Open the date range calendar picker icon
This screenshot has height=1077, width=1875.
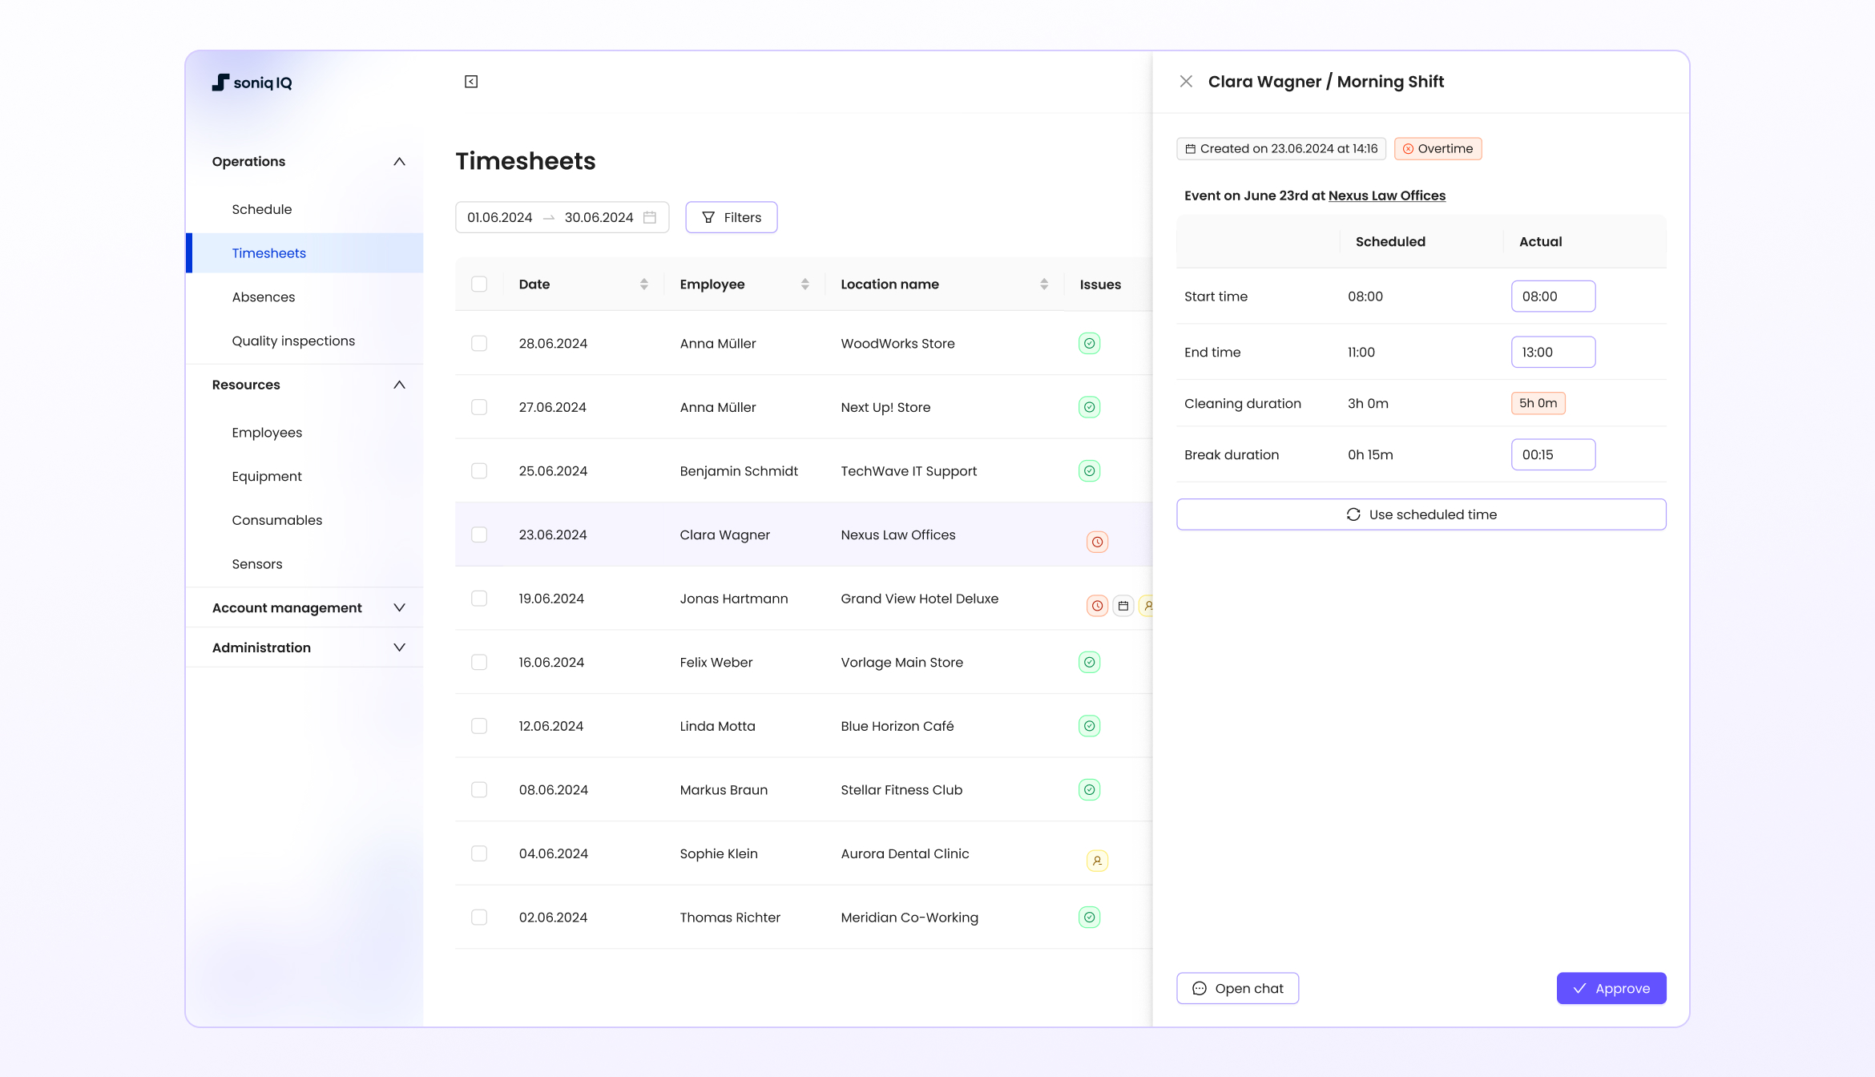(x=649, y=217)
